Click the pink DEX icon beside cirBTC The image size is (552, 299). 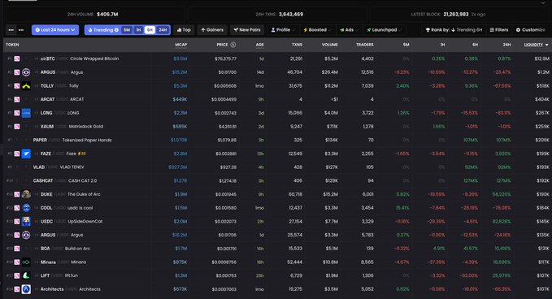(x=17, y=58)
